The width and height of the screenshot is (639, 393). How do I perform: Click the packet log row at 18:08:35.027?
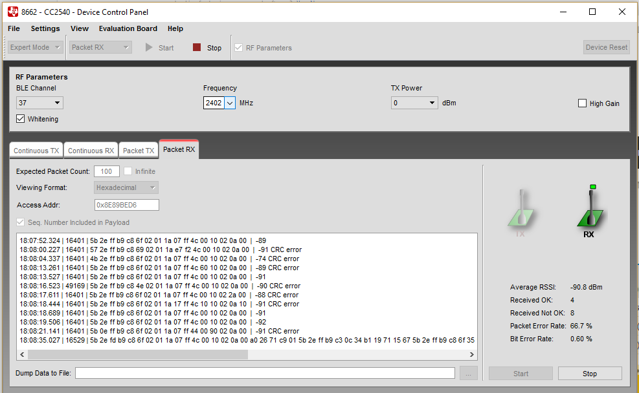[x=247, y=340]
